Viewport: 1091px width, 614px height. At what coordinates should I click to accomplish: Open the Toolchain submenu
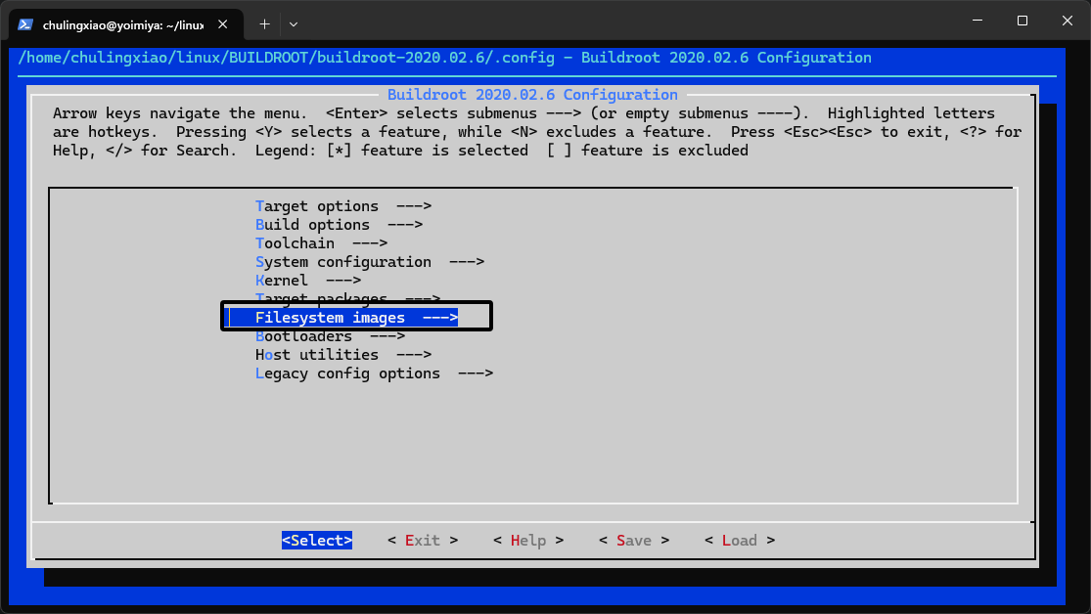(x=322, y=244)
